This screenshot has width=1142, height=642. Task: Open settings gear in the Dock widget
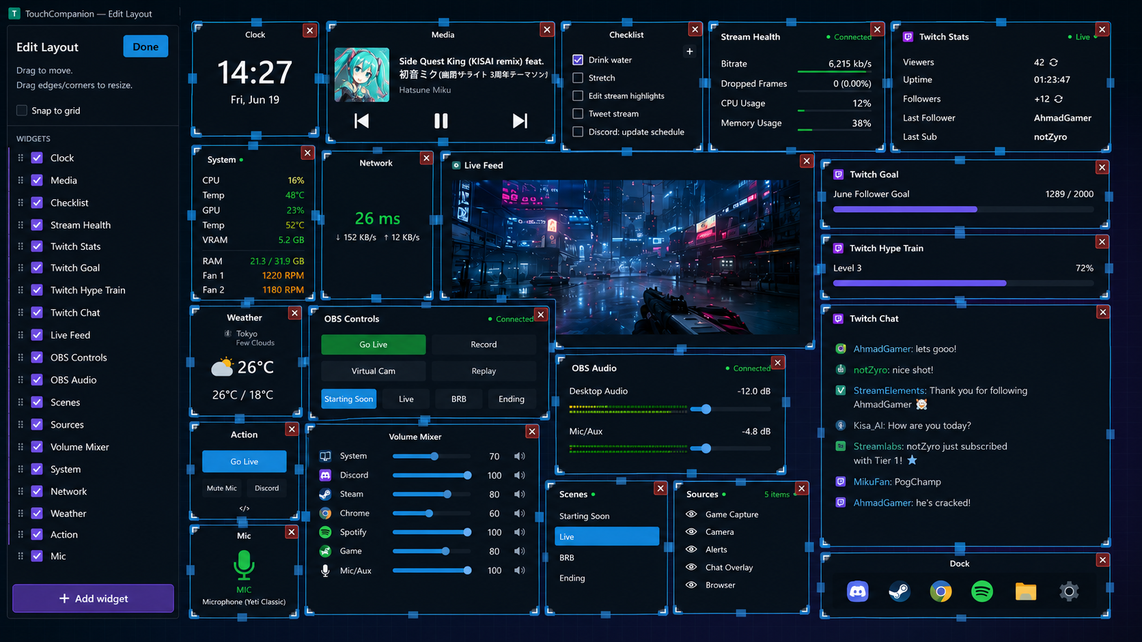tap(1069, 592)
